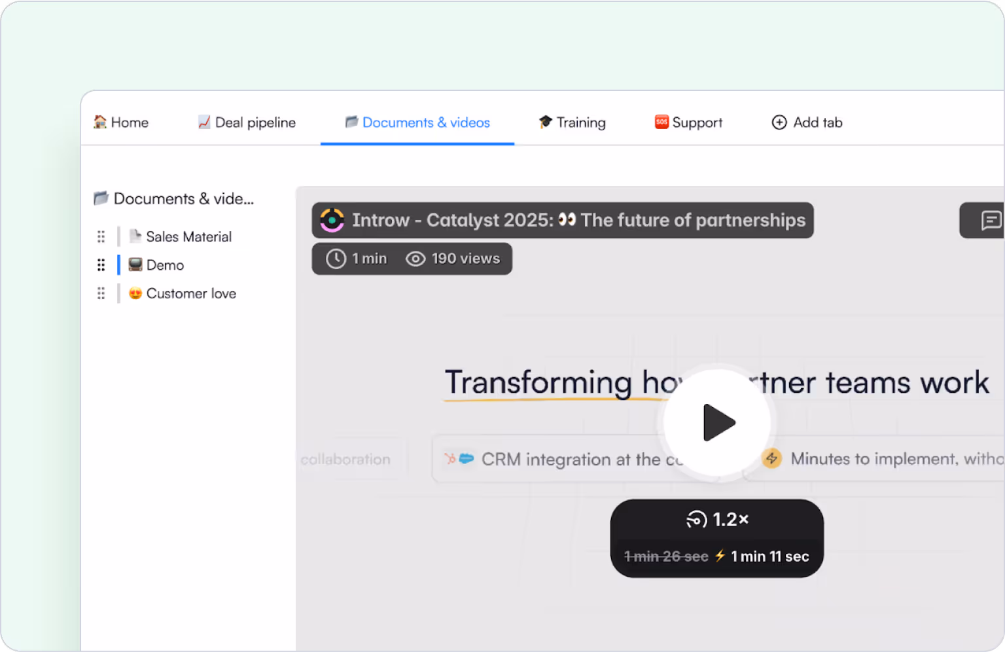Click the drag handle beside Customer love
1005x652 pixels.
coord(101,293)
